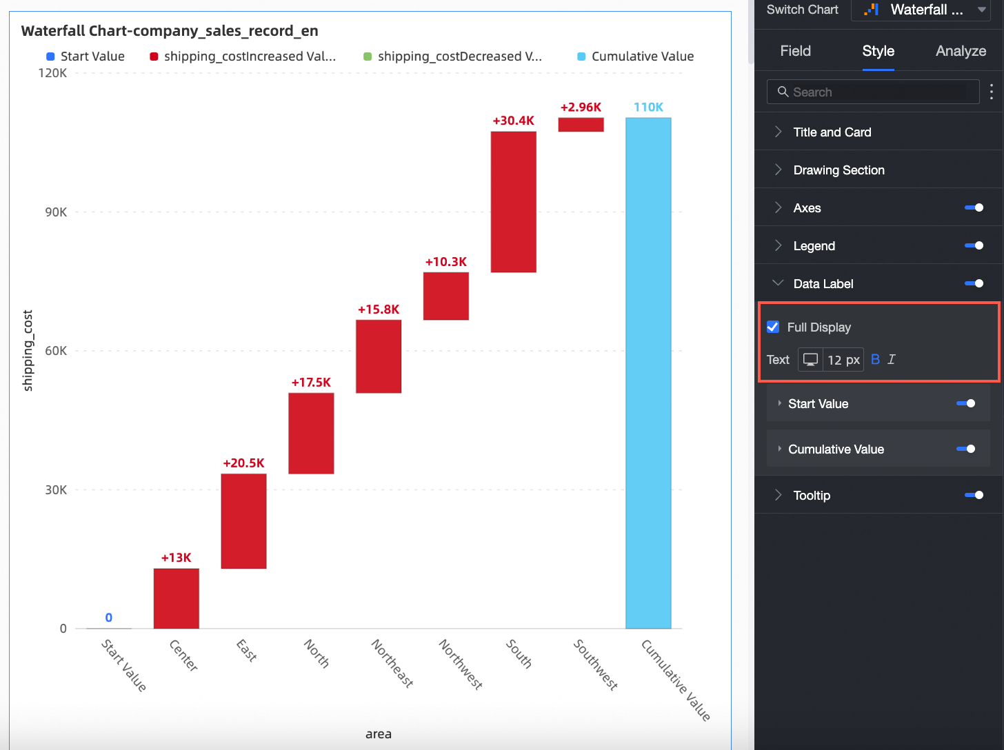Click the 'shipping_cost' y-axis title
Viewport: 1004px width, 750px height.
click(28, 351)
